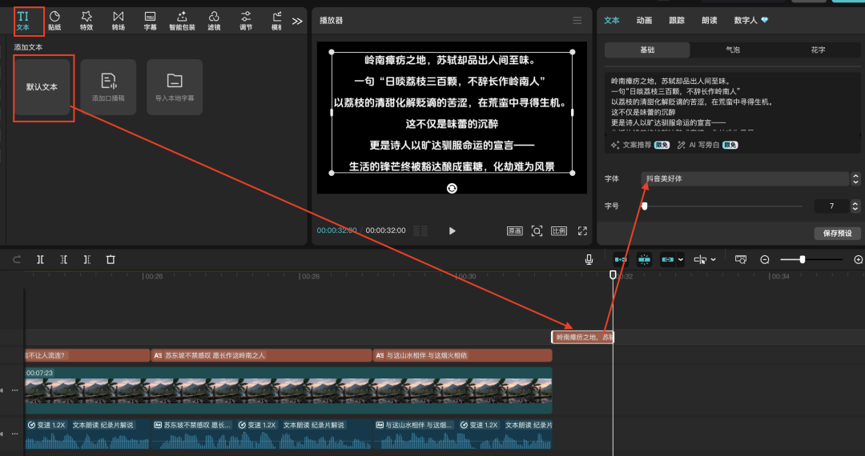Viewport: 865px width, 456px height.
Task: Click the timeline preview thumbnail icon
Action: [x=741, y=259]
